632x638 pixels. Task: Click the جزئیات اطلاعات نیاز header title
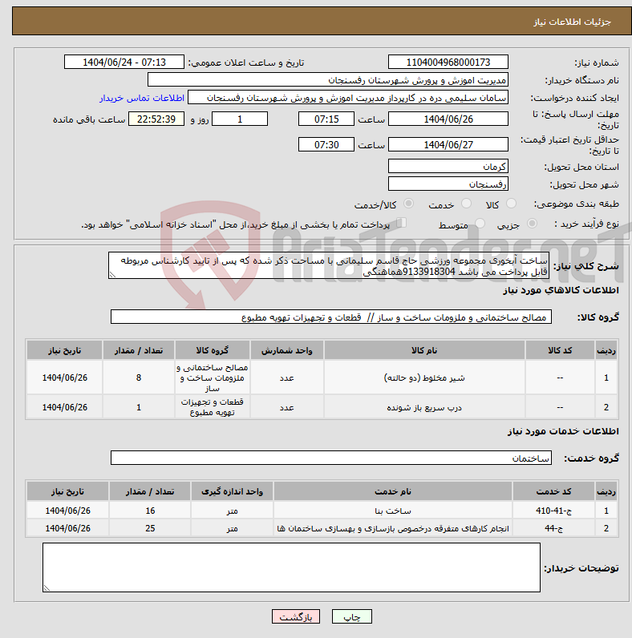click(572, 22)
